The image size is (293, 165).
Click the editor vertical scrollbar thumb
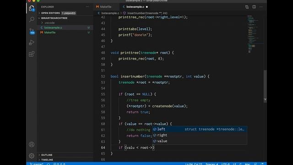pos(265,86)
